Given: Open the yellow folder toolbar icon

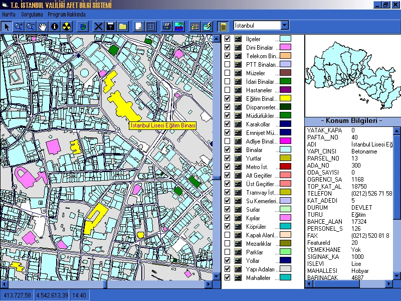Looking at the screenshot, I should (x=122, y=27).
